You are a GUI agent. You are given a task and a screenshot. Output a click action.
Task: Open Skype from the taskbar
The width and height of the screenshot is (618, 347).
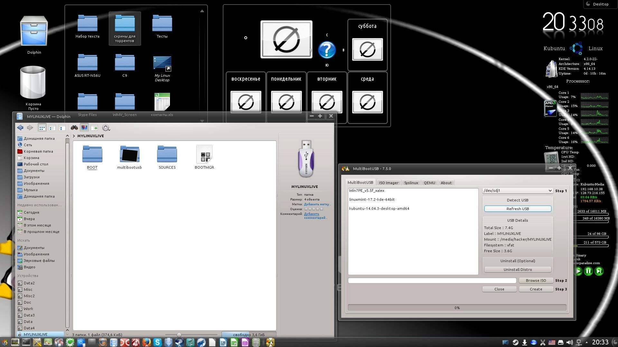pos(157,343)
